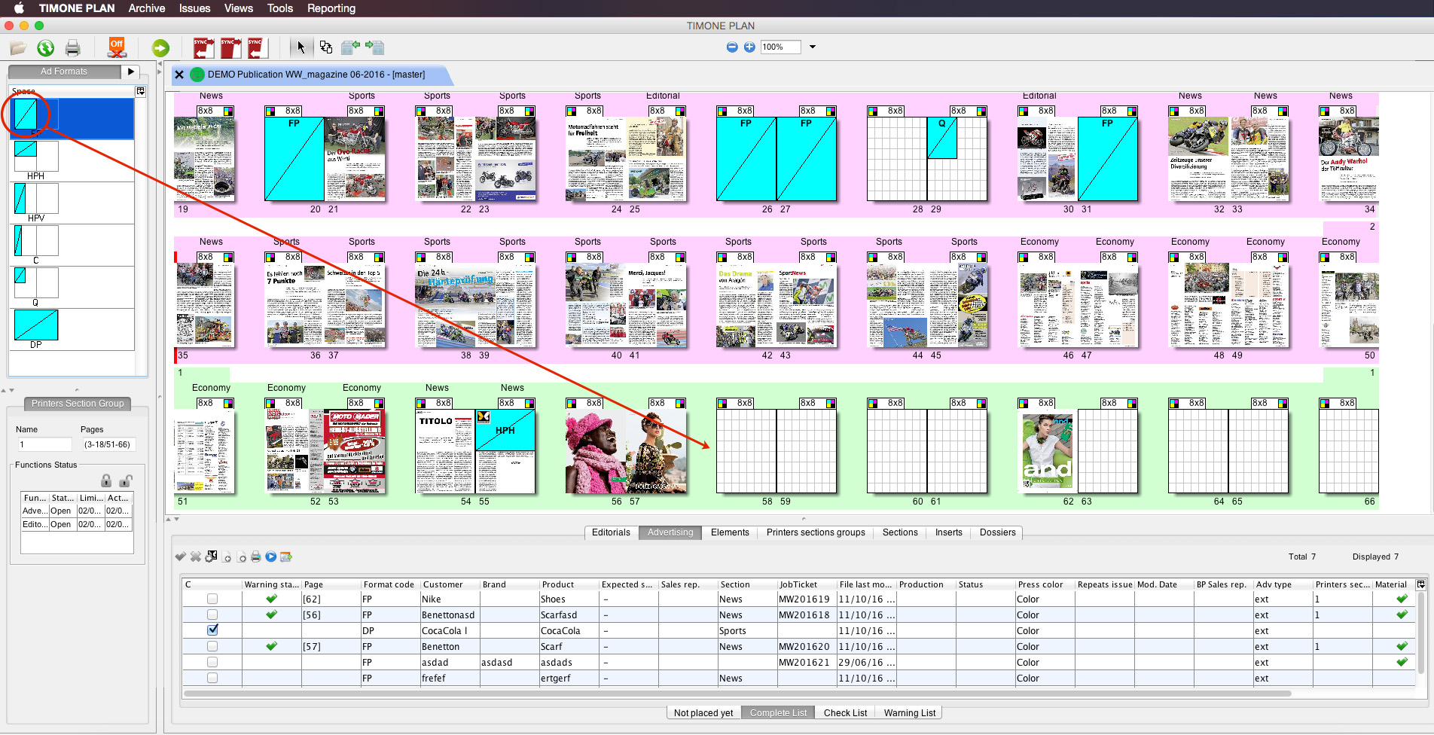Click the page forward arrow icon
Viewport: 1434px width, 735px height.
coord(242,557)
